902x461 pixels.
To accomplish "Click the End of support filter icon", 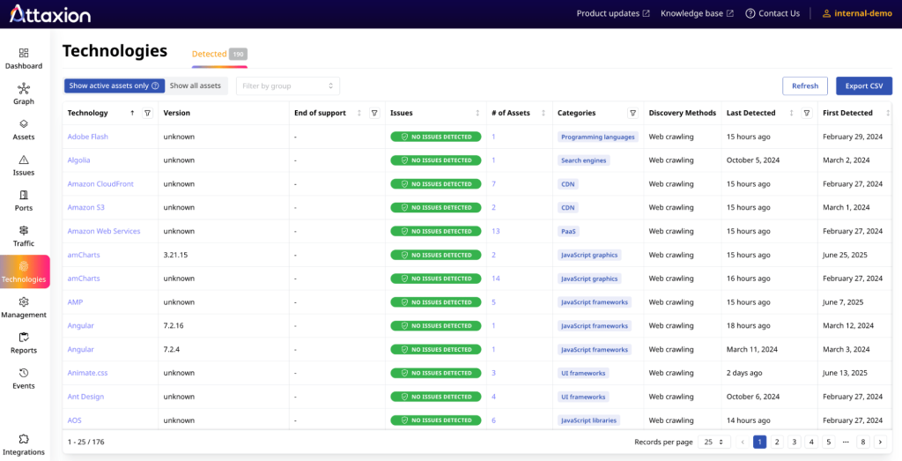I will pyautogui.click(x=374, y=113).
